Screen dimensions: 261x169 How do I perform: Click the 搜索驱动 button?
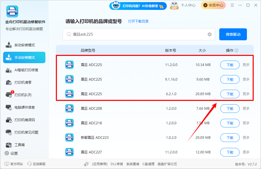tap(233, 34)
